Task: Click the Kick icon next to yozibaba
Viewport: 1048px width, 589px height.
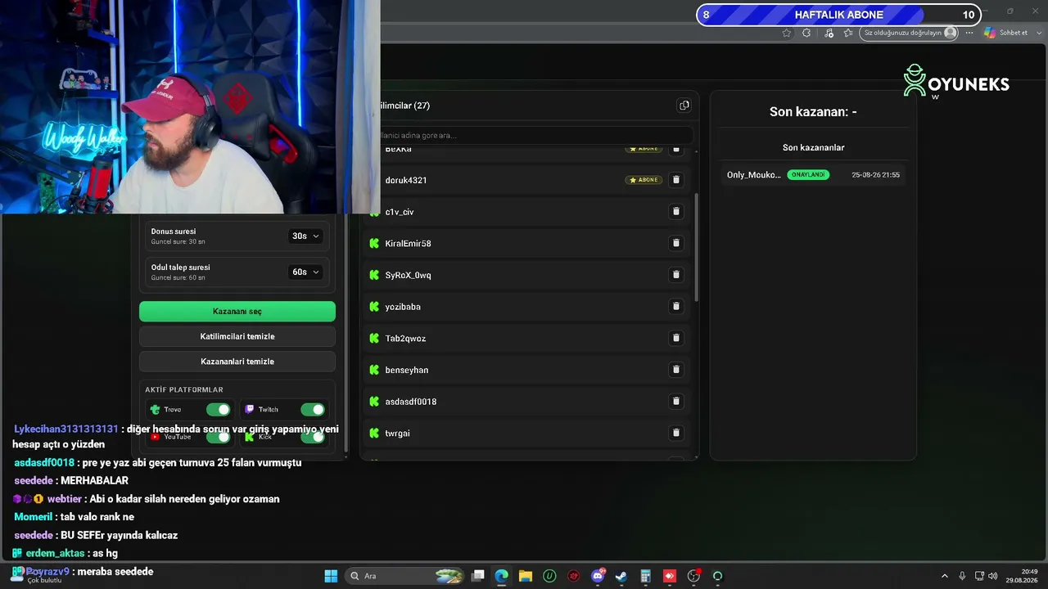Action: coord(374,307)
